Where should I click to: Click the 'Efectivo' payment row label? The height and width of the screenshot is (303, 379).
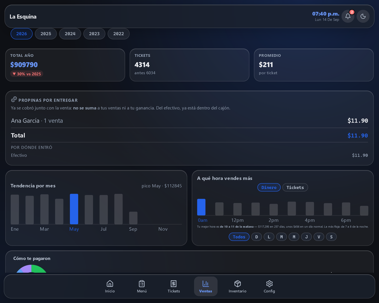[x=19, y=155]
